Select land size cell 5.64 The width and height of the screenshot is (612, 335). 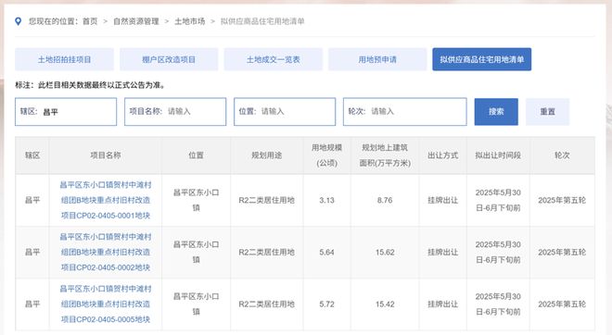[x=326, y=252]
